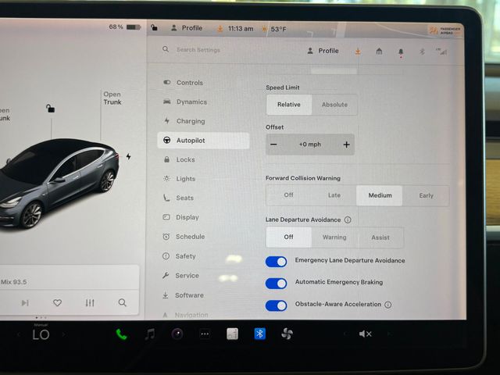Image resolution: width=500 pixels, height=375 pixels.
Task: Open climate fan controls icon
Action: [x=287, y=334]
